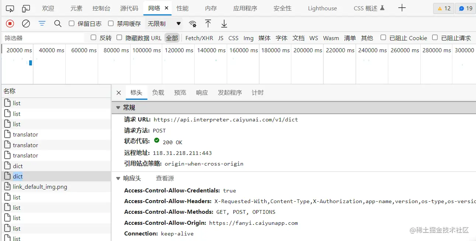Screen dimensions: 476x241
Task: Show the 预览 detail tab
Action: coord(180,93)
